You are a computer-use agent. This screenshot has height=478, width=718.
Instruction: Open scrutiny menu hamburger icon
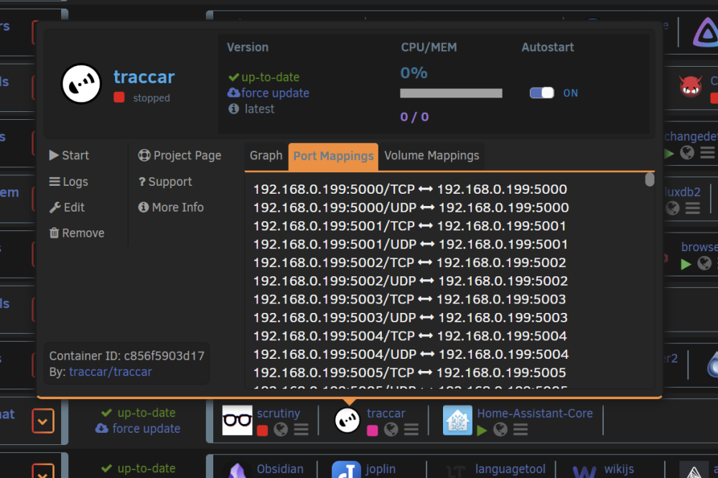coord(301,429)
